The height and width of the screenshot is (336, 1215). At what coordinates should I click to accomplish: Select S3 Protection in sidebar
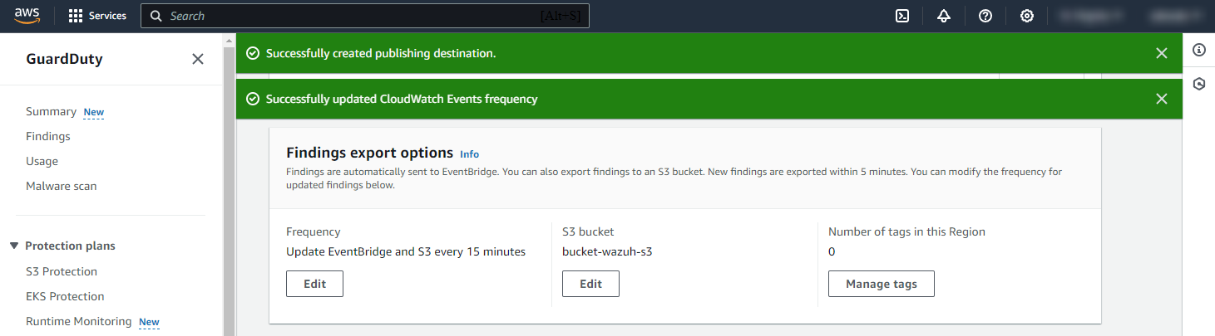pyautogui.click(x=62, y=271)
